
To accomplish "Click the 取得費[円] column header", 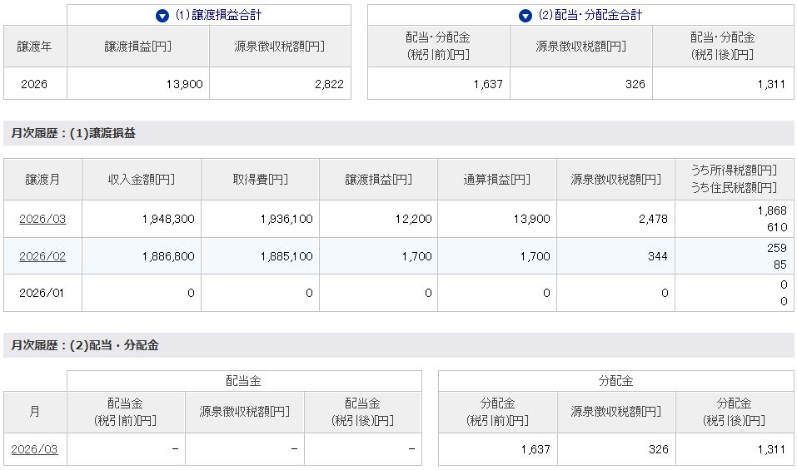I will coord(260,180).
